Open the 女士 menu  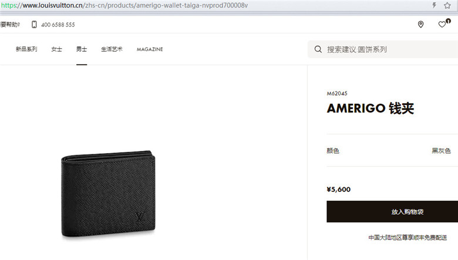coord(57,49)
